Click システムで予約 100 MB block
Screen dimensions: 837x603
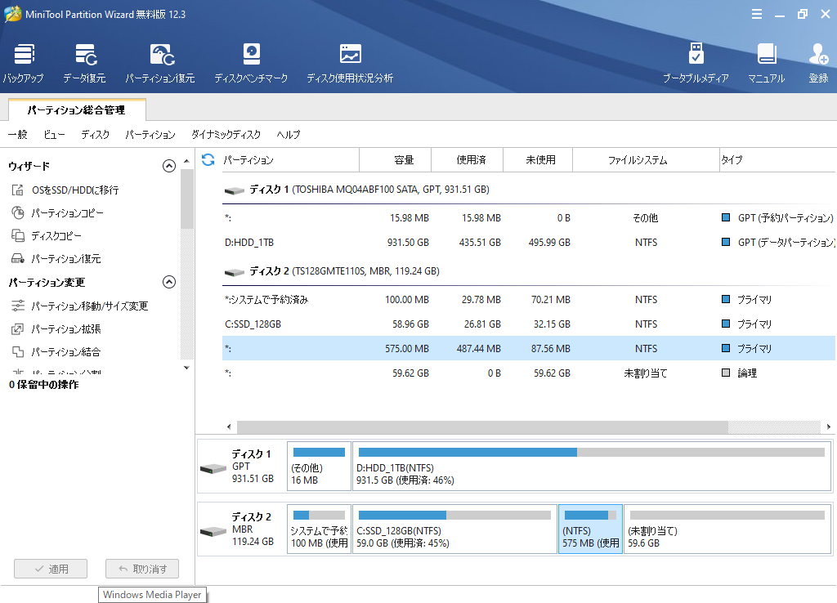[x=320, y=529]
